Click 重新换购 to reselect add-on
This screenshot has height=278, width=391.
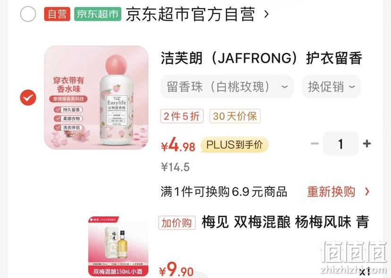click(331, 192)
